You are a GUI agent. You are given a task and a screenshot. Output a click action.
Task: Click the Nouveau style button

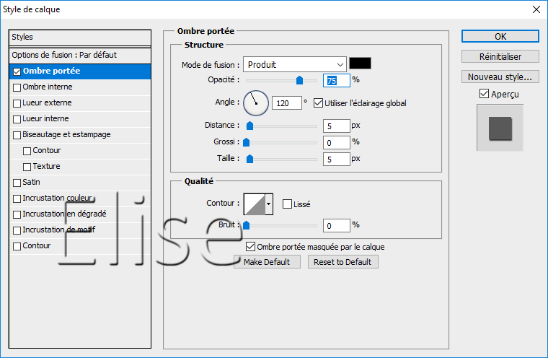click(500, 77)
